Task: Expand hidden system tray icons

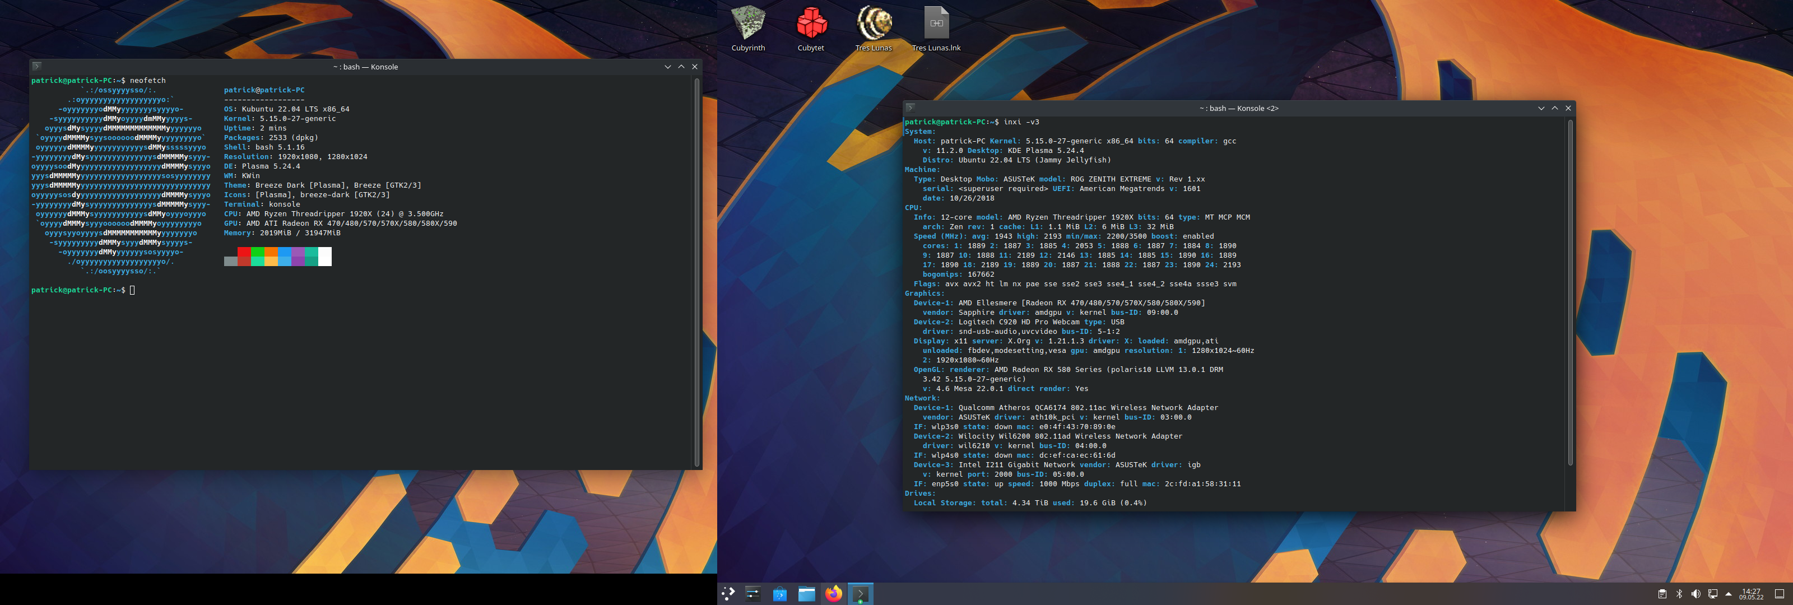Action: pos(1729,594)
